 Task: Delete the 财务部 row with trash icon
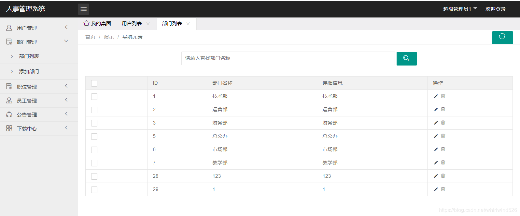pos(443,123)
